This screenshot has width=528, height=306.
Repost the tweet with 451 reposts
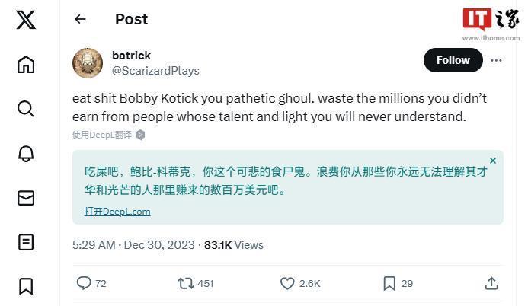(x=185, y=283)
